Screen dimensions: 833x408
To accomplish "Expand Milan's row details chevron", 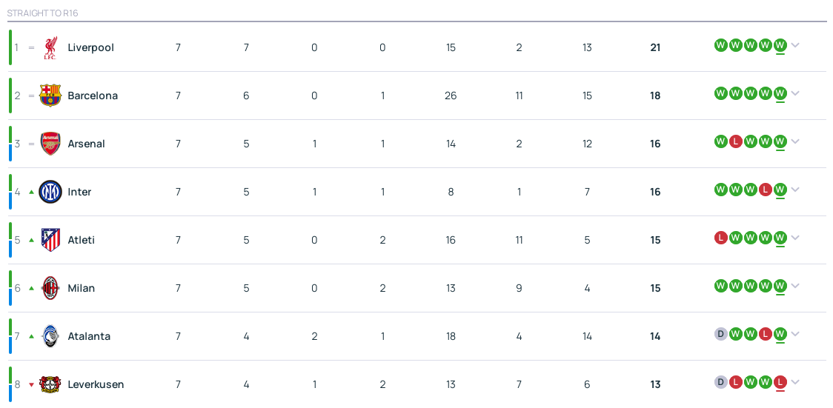I will [x=795, y=286].
